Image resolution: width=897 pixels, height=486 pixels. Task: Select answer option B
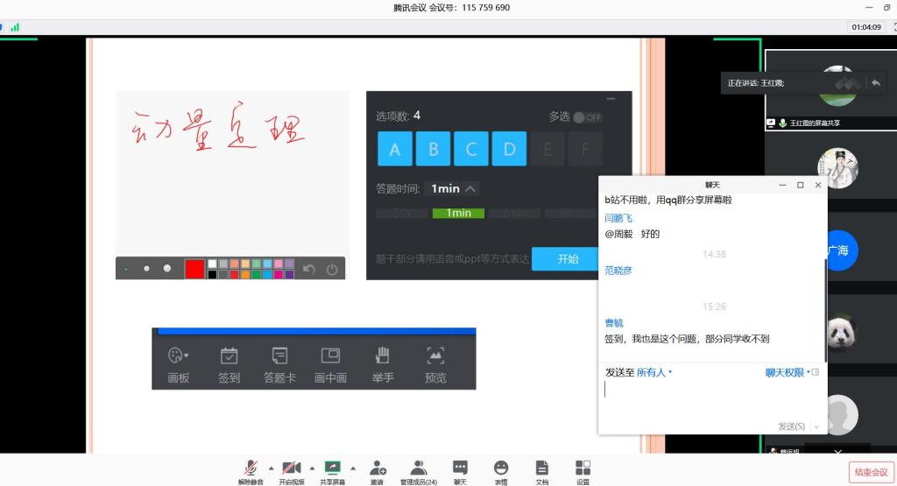click(x=433, y=149)
